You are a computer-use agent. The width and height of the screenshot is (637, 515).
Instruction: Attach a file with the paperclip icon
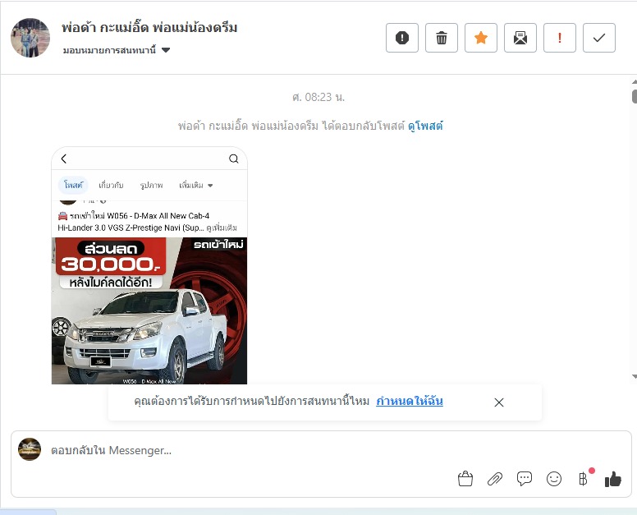click(x=495, y=479)
